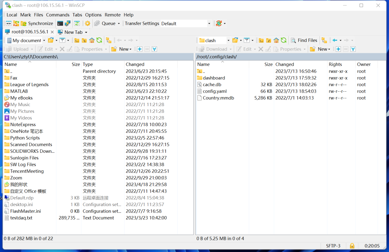
Task: Expand the Queue dropdown arrow
Action: point(119,24)
